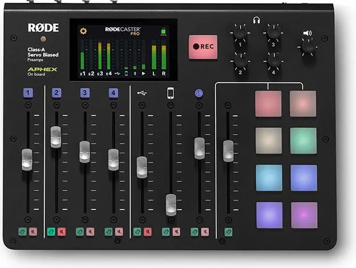356x268 pixels.
Task: Click the speaker monitor volume knob
Action: [308, 47]
